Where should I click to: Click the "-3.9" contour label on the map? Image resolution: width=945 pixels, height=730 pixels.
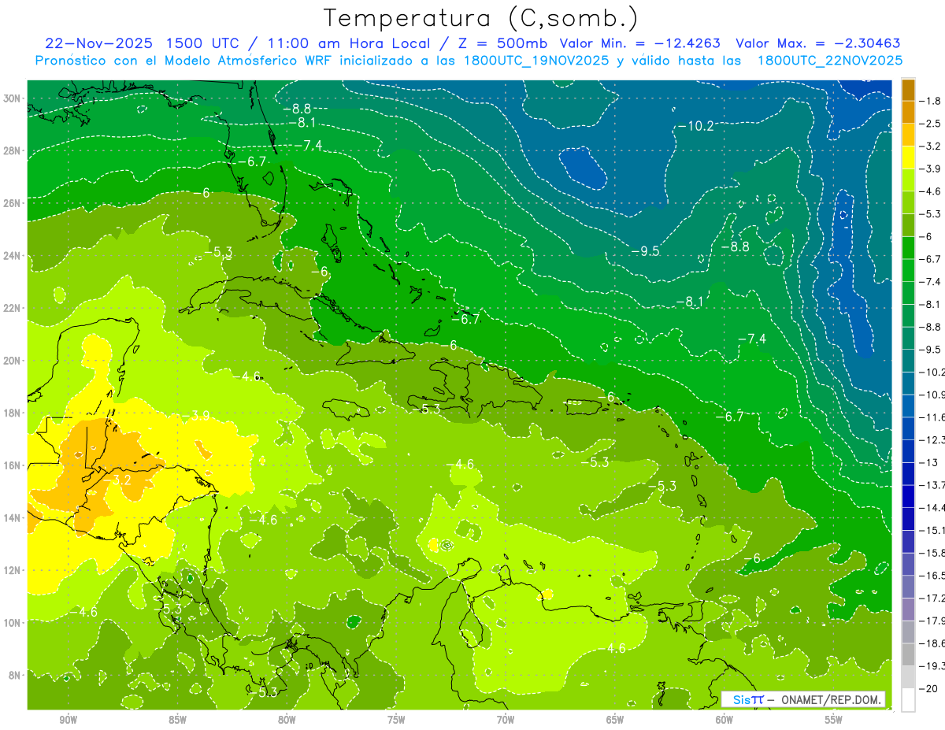(195, 415)
